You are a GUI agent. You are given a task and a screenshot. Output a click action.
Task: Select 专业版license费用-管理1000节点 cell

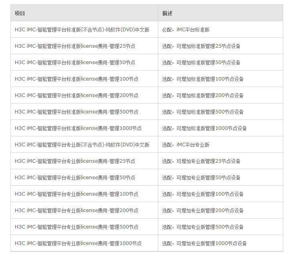coord(84,243)
